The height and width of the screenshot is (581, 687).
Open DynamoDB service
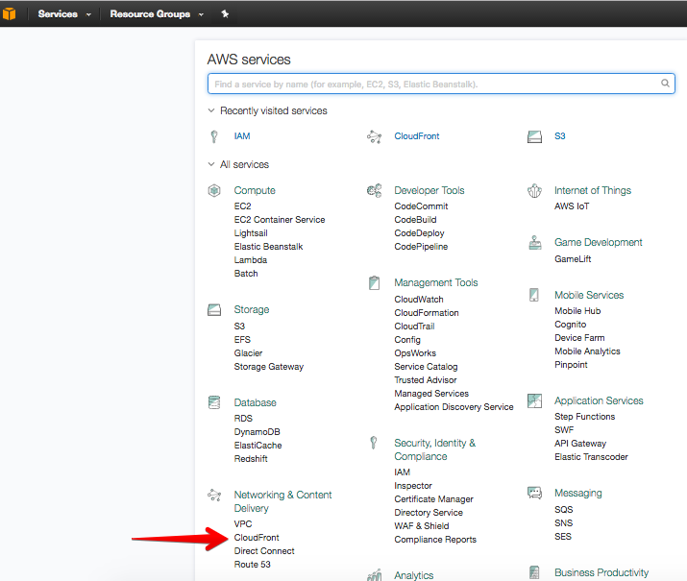257,432
